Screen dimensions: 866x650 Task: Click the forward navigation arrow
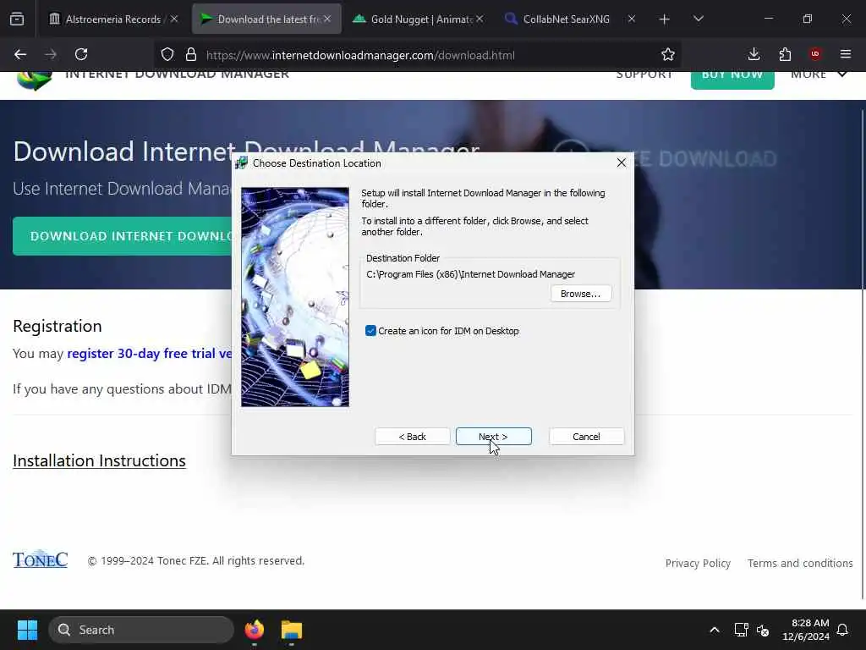click(51, 54)
